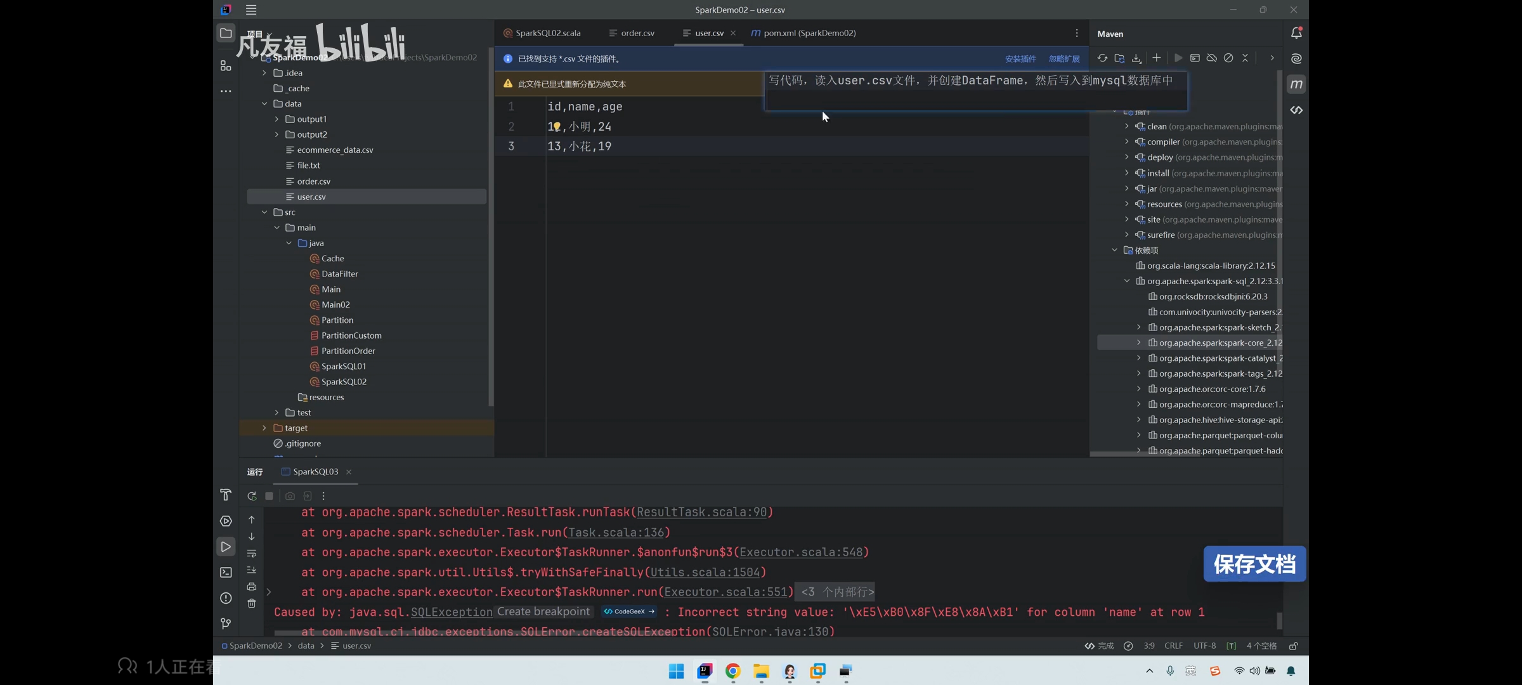Click the clear-all trash icon in console
Screen dimensions: 1522x685
[252, 604]
